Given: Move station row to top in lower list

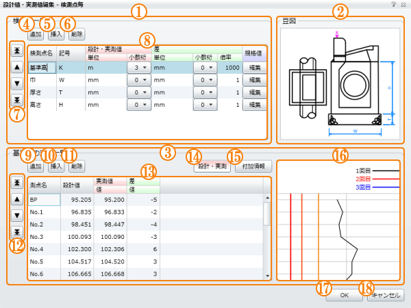Looking at the screenshot, I should pos(16,183).
